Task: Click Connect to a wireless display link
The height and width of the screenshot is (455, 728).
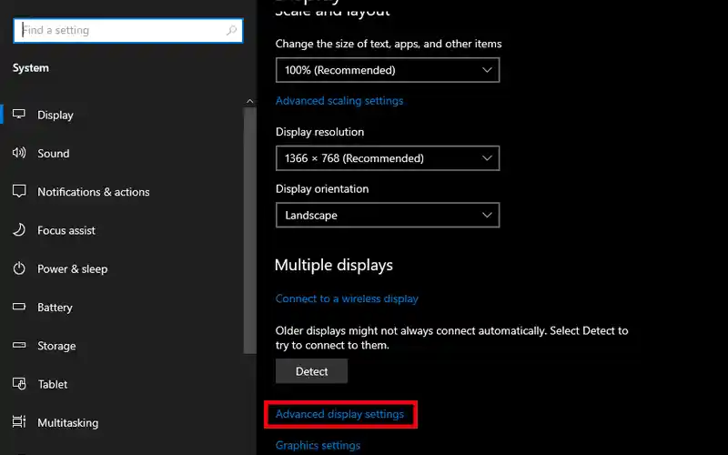Action: pyautogui.click(x=347, y=298)
